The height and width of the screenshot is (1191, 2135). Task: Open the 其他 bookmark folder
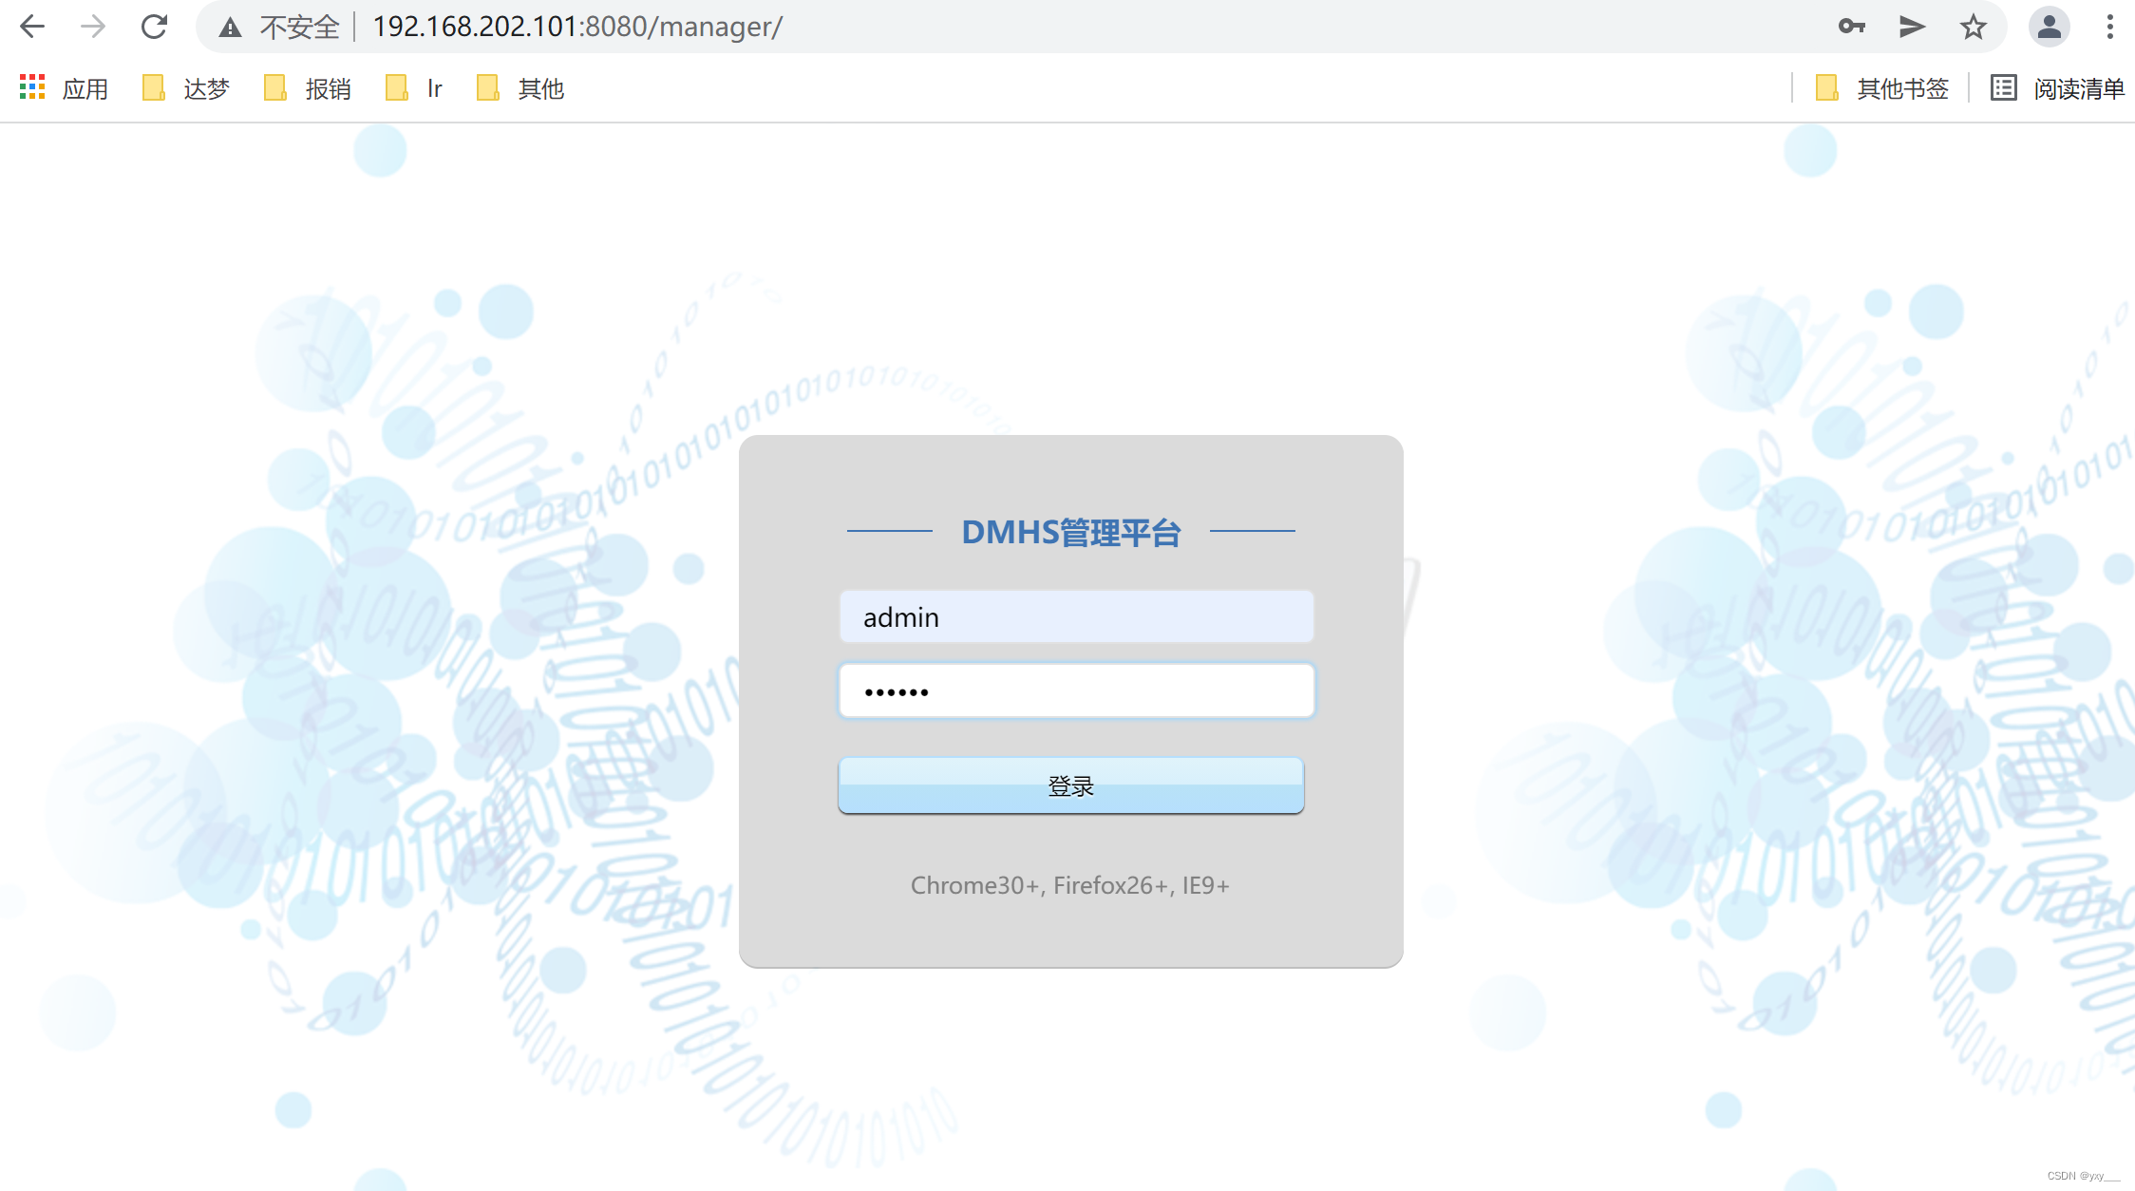520,88
